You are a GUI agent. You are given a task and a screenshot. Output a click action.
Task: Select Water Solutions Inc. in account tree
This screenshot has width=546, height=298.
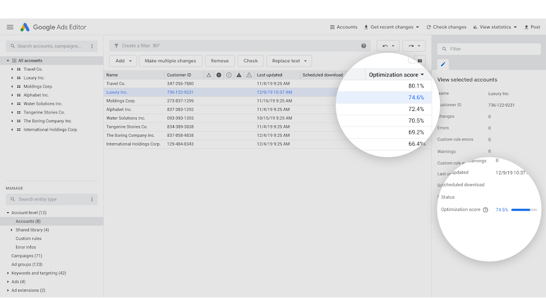[x=43, y=104]
